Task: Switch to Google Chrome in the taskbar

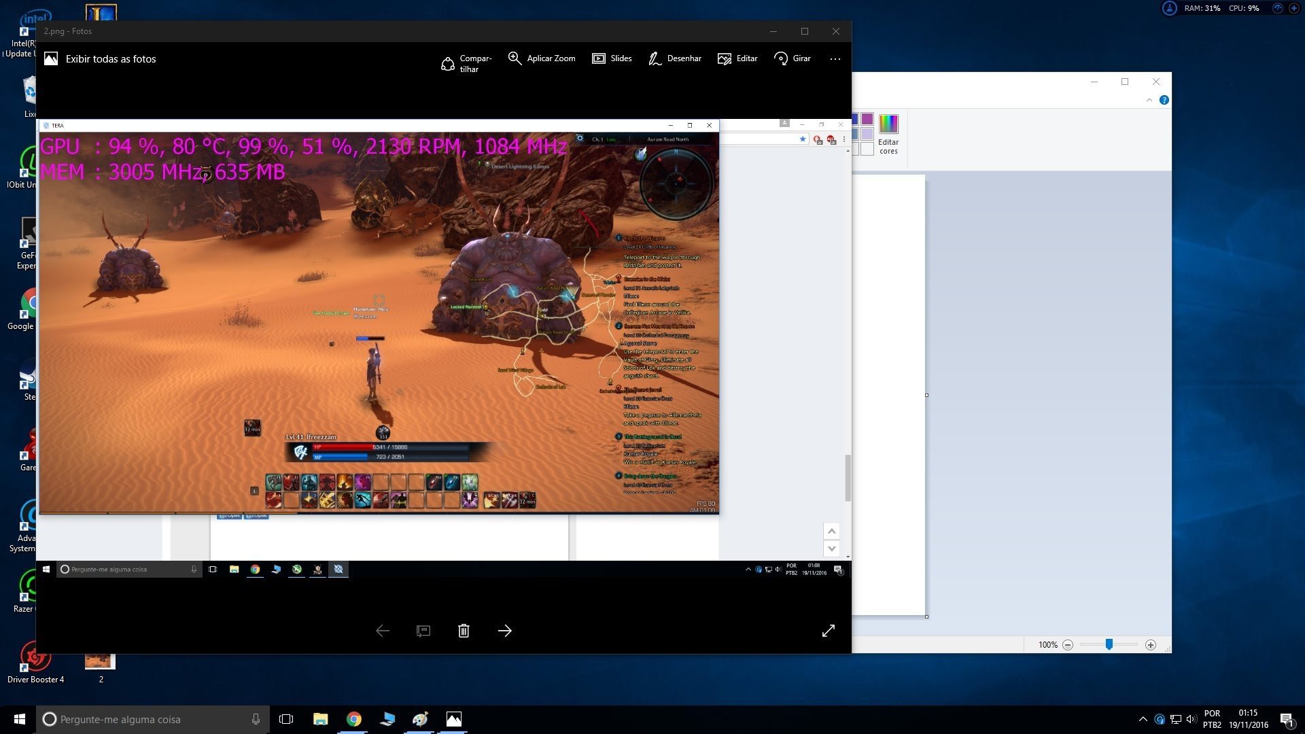Action: click(353, 719)
